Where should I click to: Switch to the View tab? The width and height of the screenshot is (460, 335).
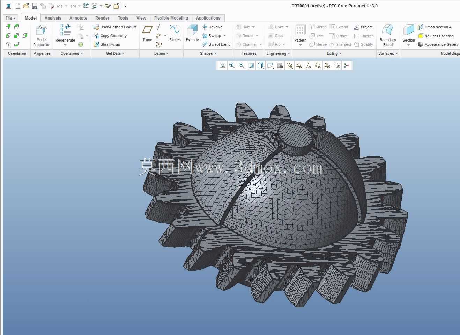pyautogui.click(x=141, y=18)
